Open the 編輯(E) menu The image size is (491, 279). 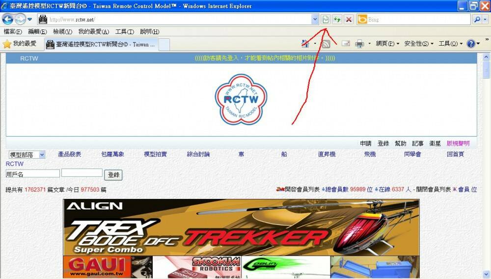tap(37, 31)
